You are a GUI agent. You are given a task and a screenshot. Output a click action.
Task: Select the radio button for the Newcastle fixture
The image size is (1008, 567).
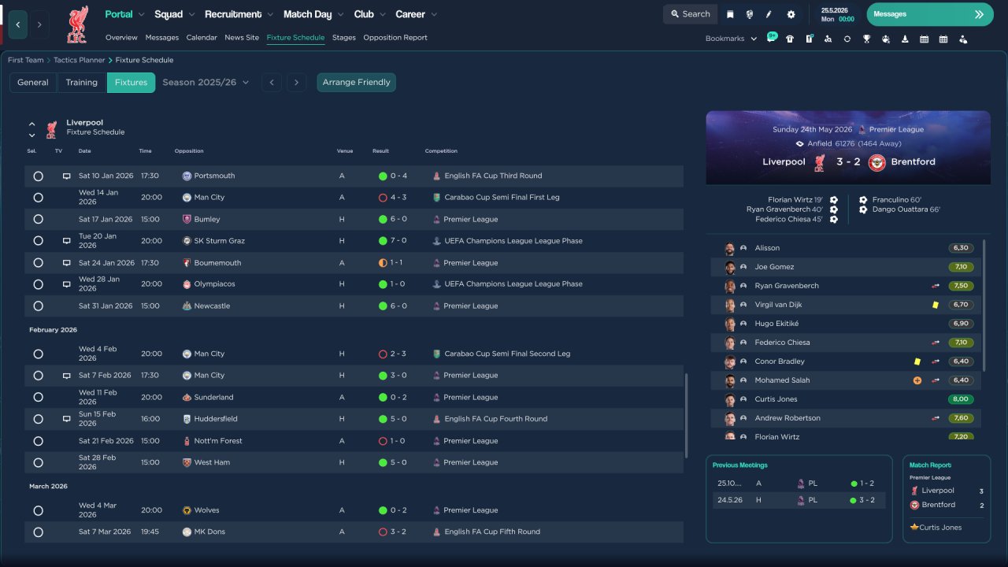(38, 306)
